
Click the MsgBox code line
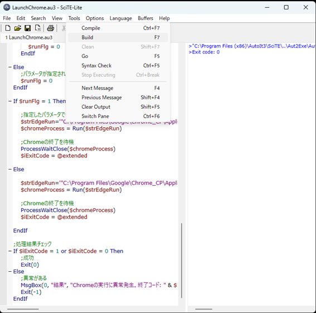[99, 285]
